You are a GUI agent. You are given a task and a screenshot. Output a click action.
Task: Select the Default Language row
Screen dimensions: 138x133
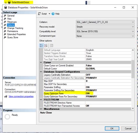click(87, 50)
